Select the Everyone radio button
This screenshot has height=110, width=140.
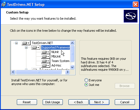pyautogui.click(x=86, y=80)
